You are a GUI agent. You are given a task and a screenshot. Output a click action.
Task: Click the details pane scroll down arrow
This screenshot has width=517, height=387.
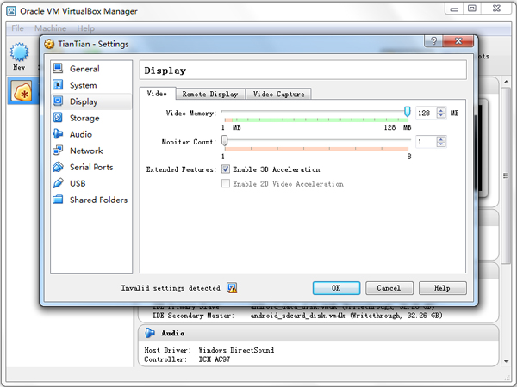[506, 361]
